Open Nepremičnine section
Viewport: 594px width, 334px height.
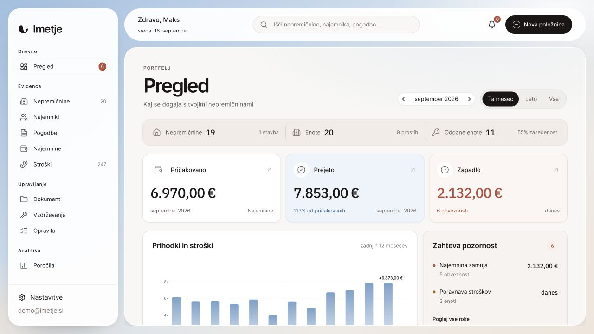(63, 101)
